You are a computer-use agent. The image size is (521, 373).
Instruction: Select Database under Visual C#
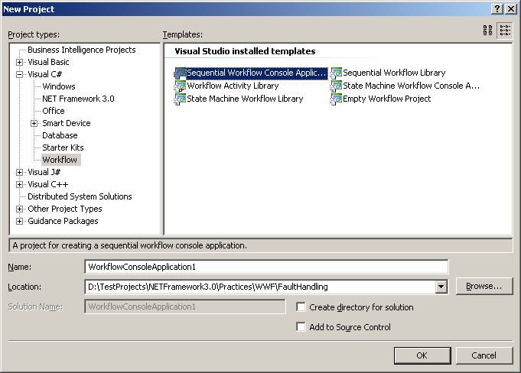pyautogui.click(x=60, y=135)
